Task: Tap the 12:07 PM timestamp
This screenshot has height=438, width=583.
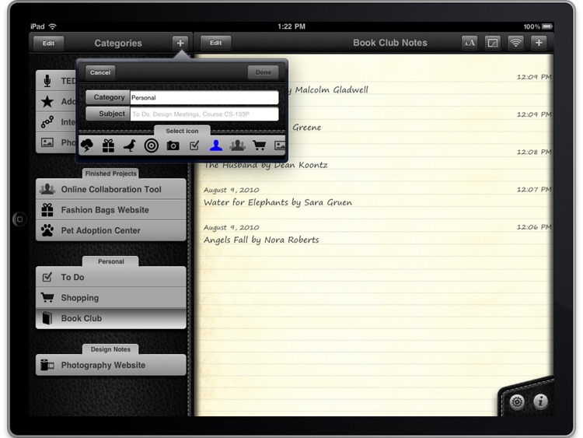Action: coord(534,189)
